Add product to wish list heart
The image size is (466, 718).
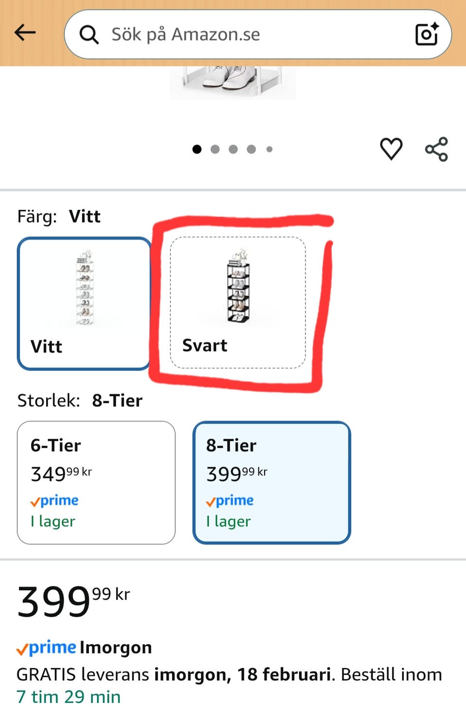click(x=391, y=149)
